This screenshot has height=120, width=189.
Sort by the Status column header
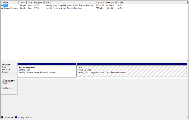click(70, 2)
